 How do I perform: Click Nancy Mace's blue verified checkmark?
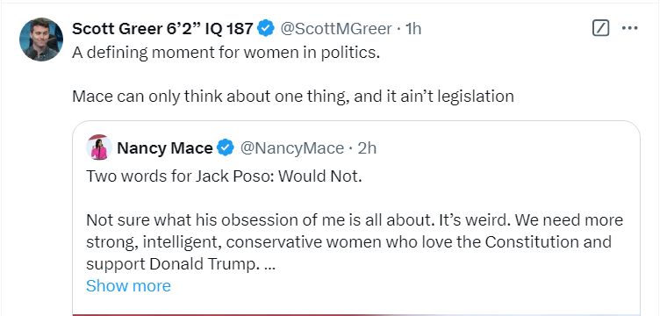pos(226,147)
